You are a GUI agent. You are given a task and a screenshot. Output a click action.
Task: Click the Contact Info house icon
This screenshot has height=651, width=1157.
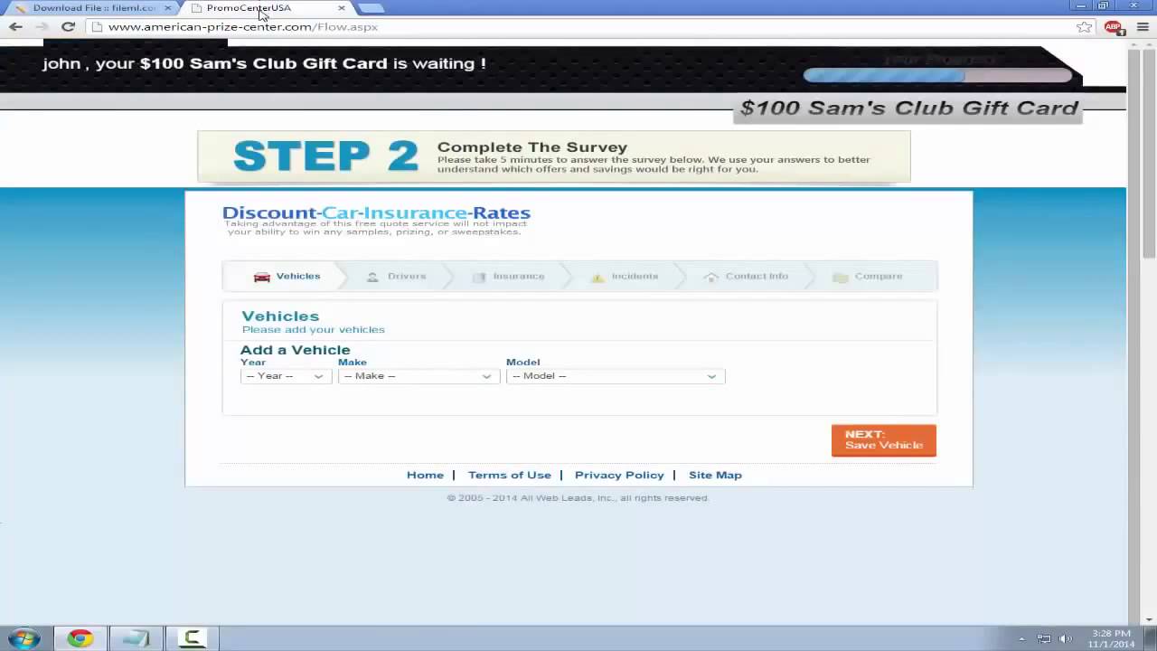(x=711, y=277)
